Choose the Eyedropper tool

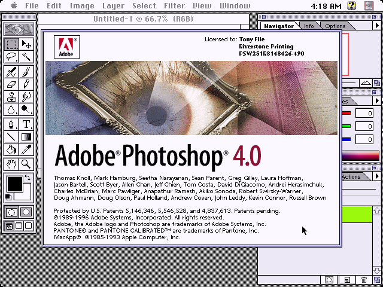[x=26, y=149]
